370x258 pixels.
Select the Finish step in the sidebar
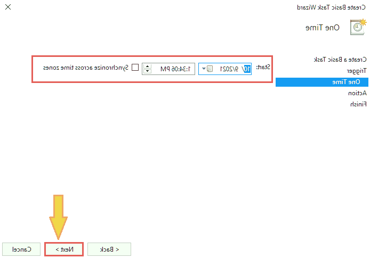coord(358,104)
